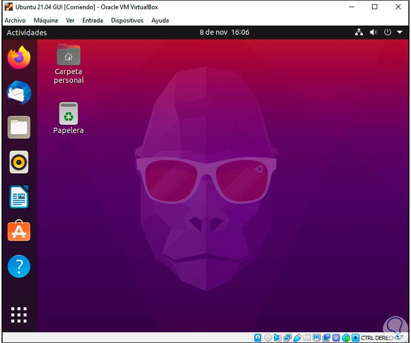Show applications grid at dock bottom
411x343 pixels.
[19, 315]
